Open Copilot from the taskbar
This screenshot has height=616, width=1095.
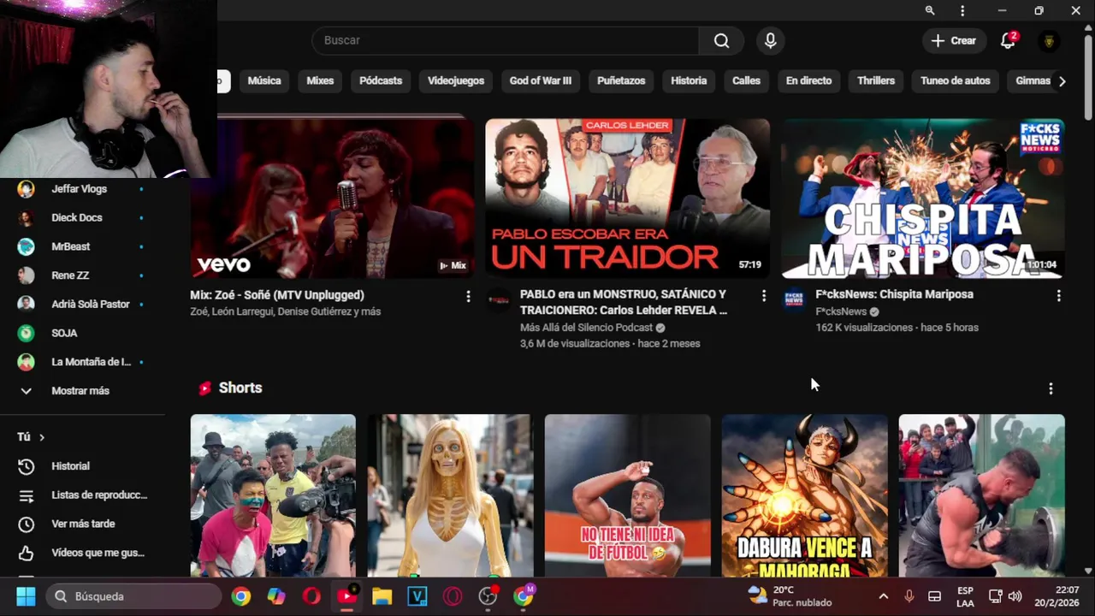(276, 596)
